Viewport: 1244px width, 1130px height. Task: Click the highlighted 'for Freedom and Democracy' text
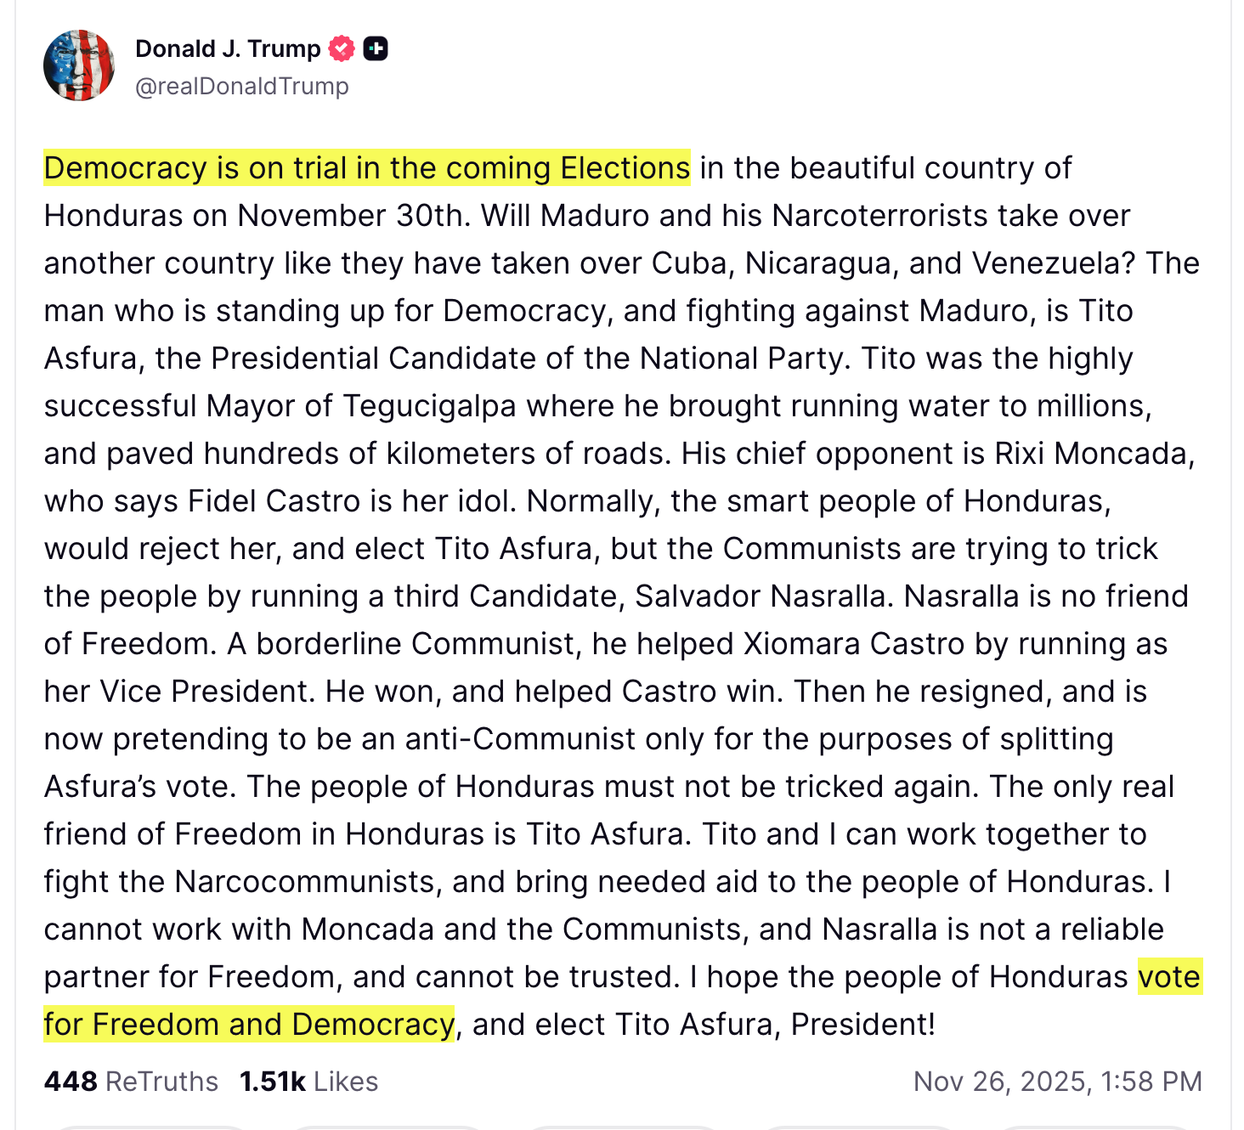tap(249, 1025)
